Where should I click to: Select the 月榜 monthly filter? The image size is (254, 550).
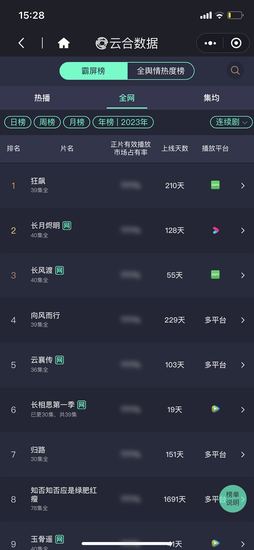pyautogui.click(x=77, y=122)
